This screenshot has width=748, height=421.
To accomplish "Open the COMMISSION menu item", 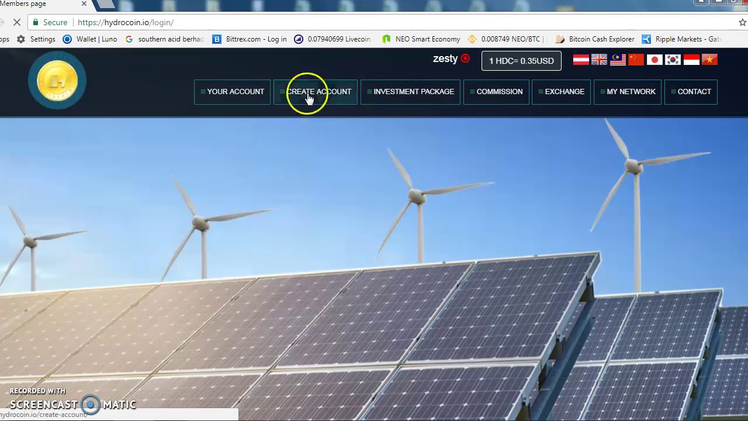I will coord(496,92).
